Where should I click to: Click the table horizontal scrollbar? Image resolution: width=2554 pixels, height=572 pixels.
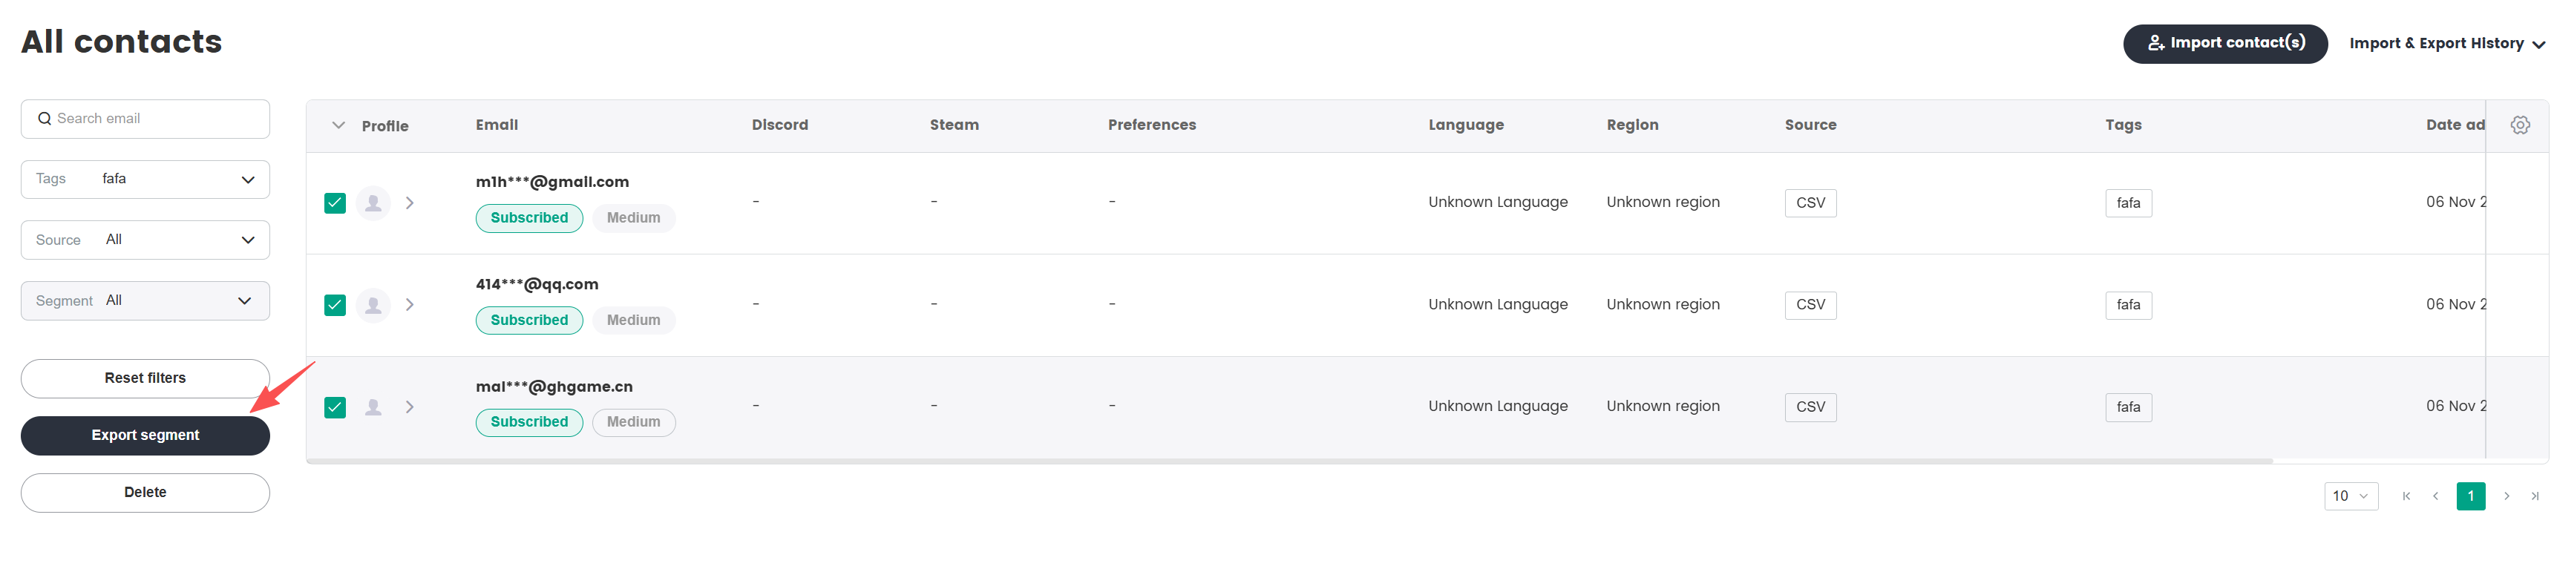pyautogui.click(x=1289, y=461)
